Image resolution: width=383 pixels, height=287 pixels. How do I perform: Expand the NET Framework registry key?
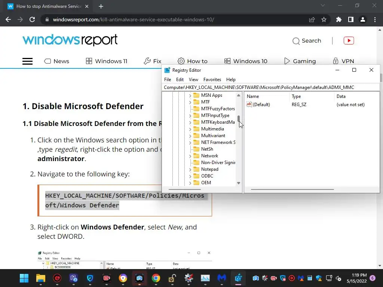[x=190, y=142]
